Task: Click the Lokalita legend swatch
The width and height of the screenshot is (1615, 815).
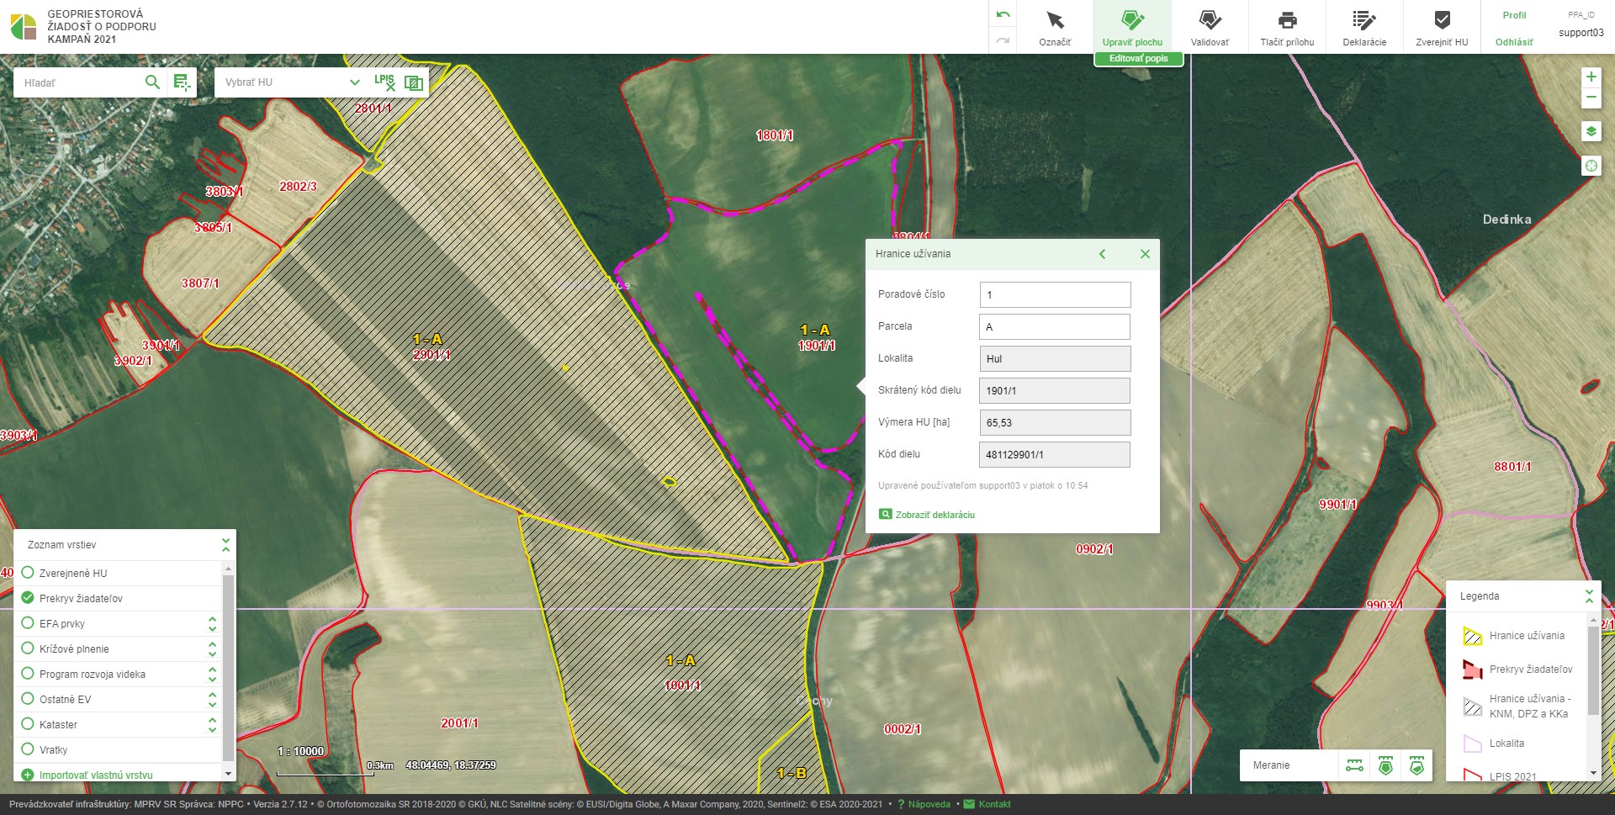Action: (1472, 744)
